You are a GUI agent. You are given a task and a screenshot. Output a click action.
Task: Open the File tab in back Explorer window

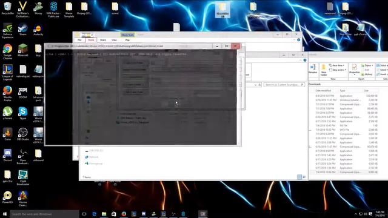79,40
